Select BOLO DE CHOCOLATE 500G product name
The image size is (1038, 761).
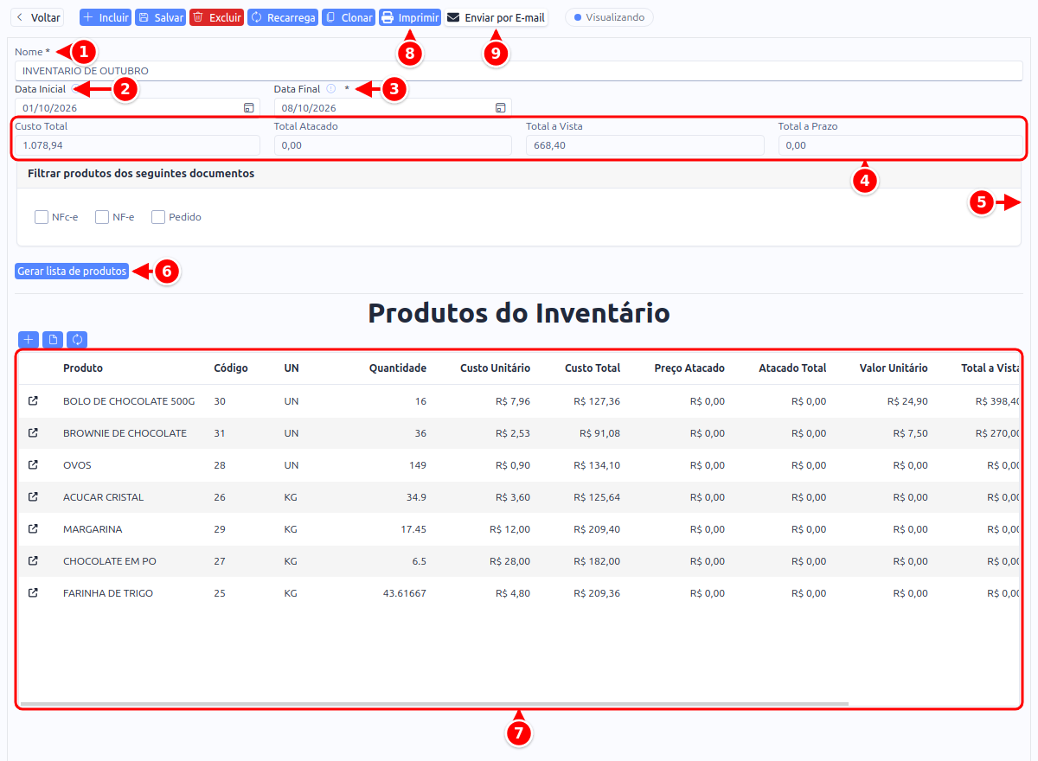(129, 401)
